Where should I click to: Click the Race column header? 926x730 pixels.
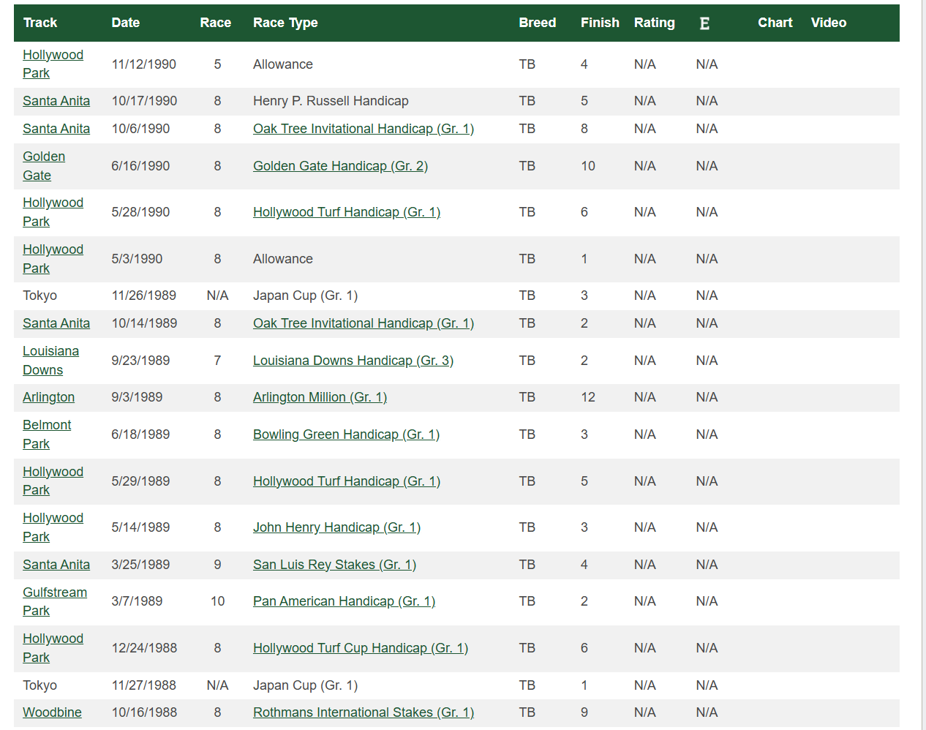[x=215, y=23]
